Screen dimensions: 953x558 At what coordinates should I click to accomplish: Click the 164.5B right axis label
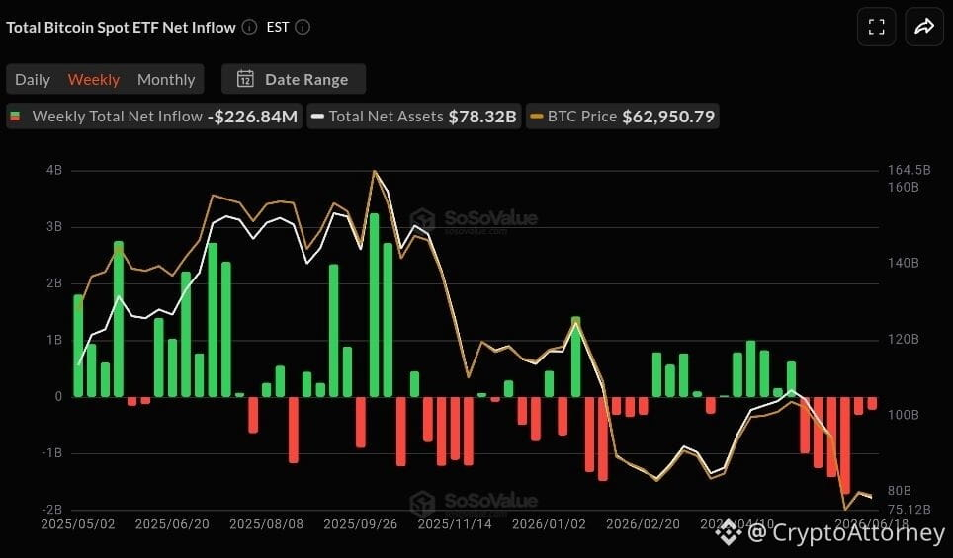910,170
